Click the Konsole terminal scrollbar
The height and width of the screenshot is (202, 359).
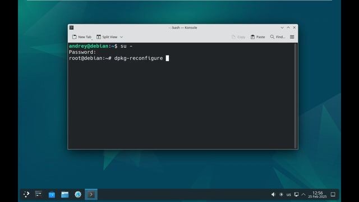point(296,96)
